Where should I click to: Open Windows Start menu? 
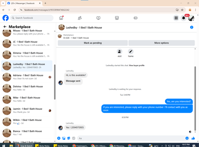click(x=4, y=146)
